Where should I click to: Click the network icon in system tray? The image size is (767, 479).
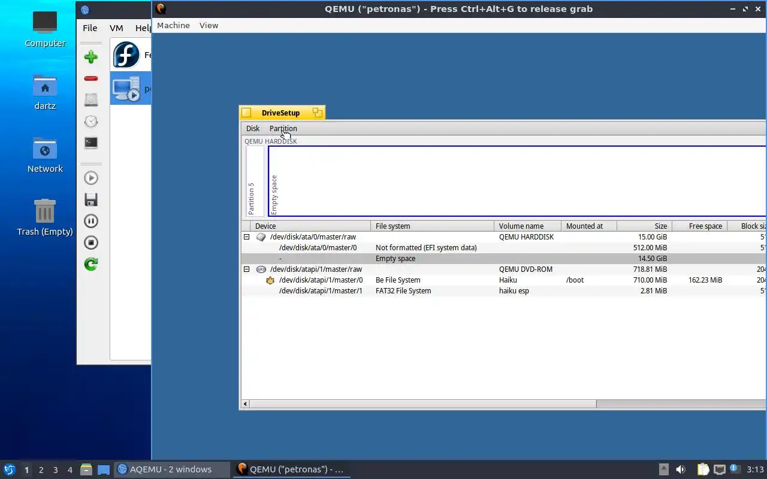click(x=720, y=469)
